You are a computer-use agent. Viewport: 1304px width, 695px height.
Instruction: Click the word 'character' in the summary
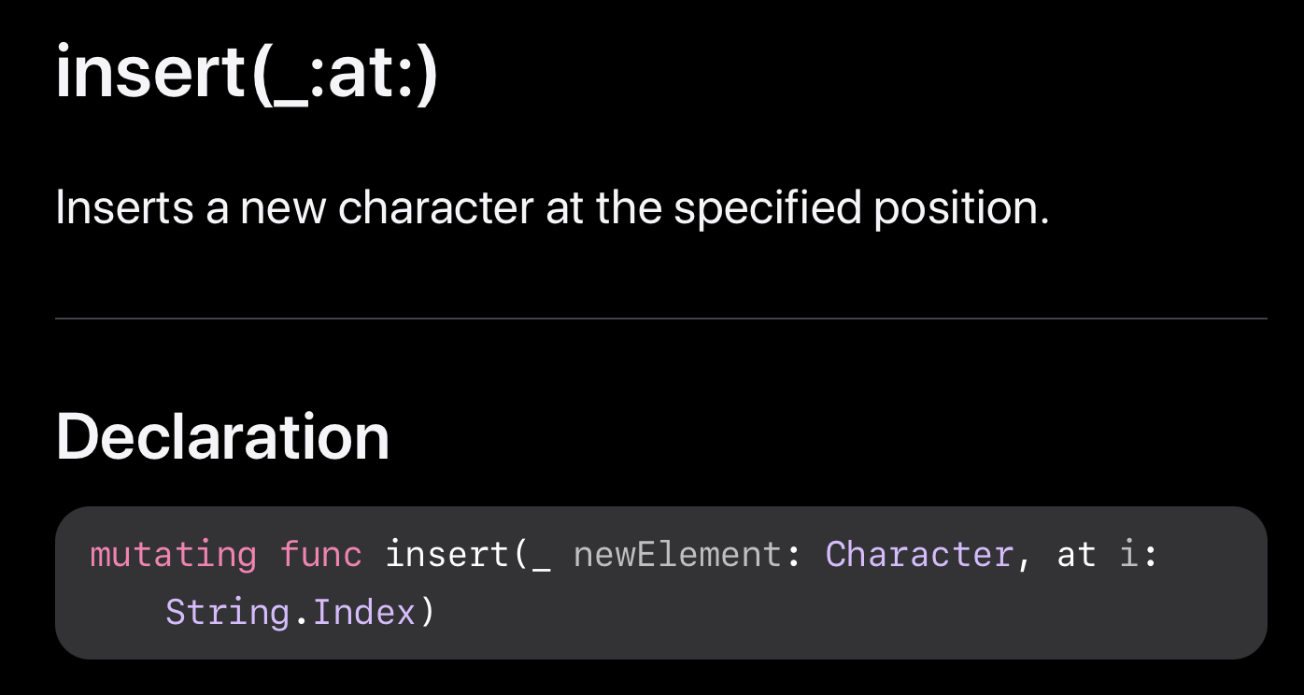(x=436, y=207)
